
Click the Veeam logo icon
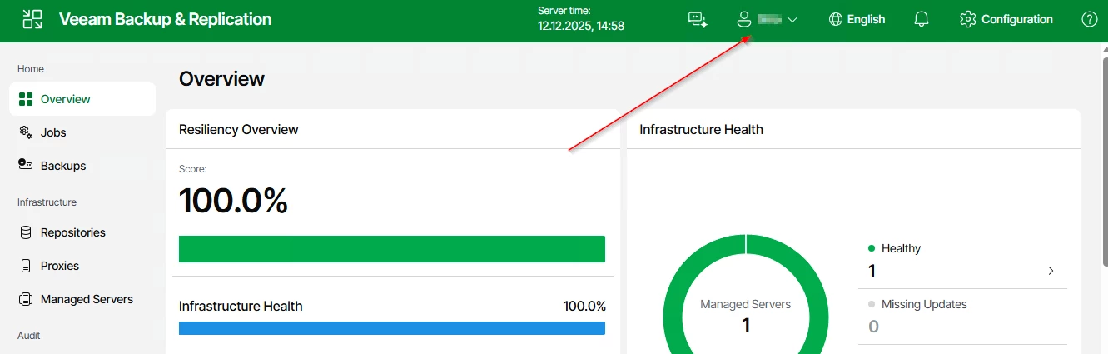[x=32, y=19]
